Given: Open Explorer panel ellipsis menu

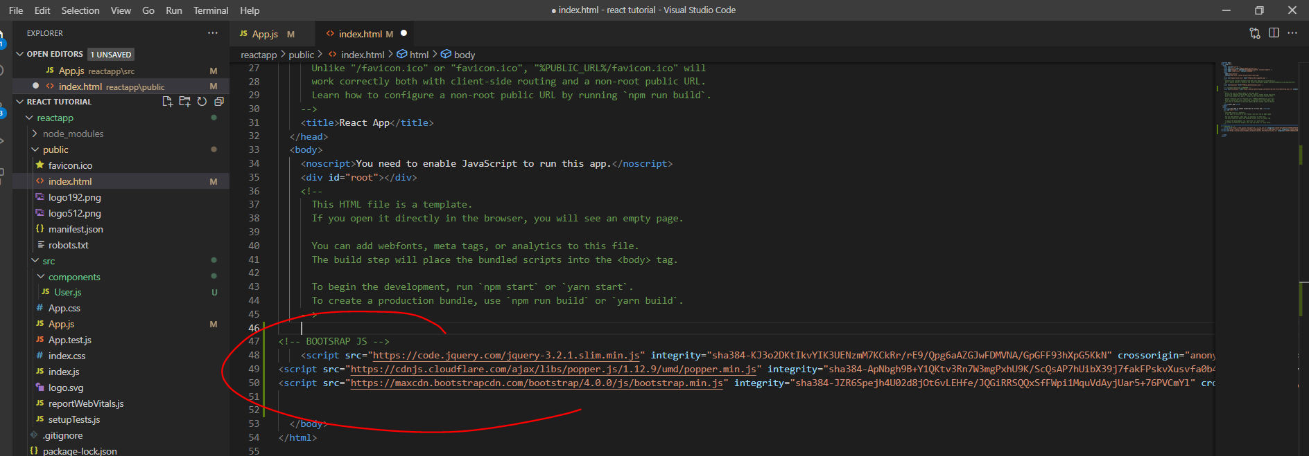Looking at the screenshot, I should (212, 33).
